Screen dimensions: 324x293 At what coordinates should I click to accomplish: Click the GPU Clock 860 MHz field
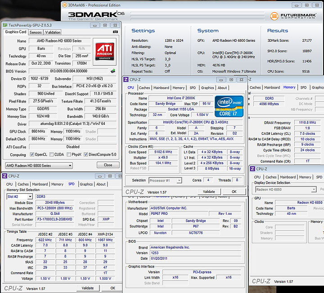pos(38,131)
